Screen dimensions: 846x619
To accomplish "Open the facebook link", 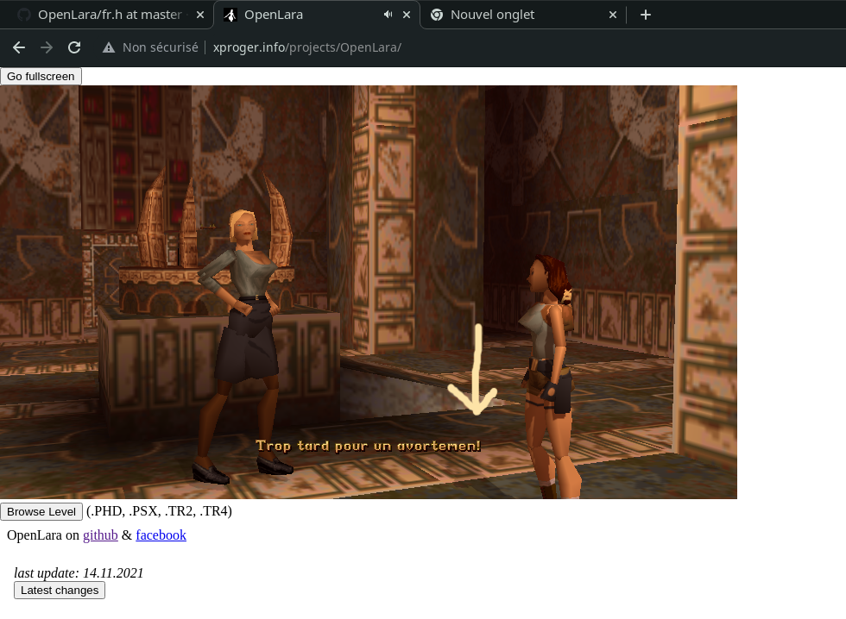I will [x=161, y=535].
